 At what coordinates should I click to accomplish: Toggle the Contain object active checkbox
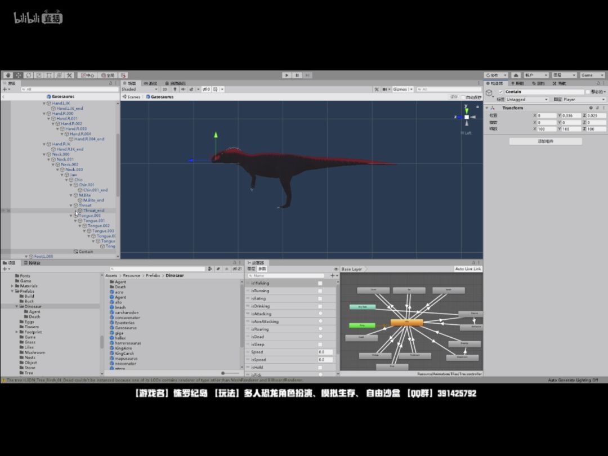(500, 92)
